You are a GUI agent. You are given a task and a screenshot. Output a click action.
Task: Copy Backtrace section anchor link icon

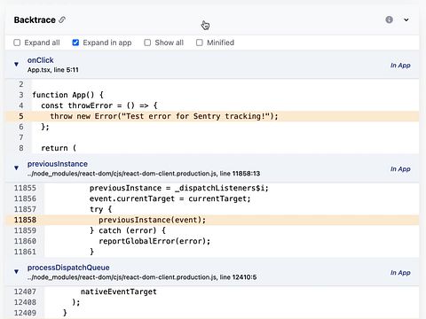pyautogui.click(x=62, y=19)
